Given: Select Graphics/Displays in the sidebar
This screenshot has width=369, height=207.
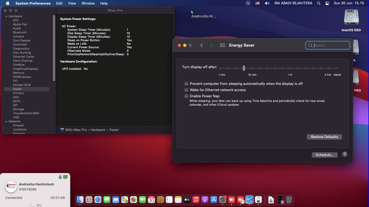Looking at the screenshot, I should tap(26, 69).
